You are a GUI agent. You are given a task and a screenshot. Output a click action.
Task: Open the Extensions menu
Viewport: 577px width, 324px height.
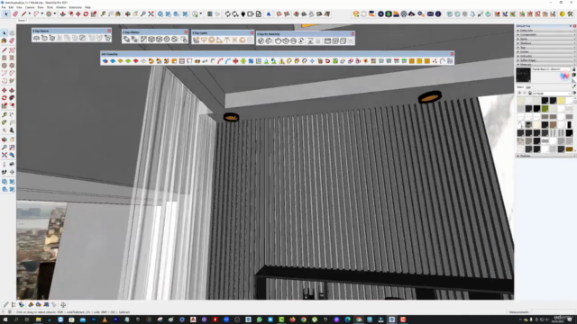click(x=76, y=7)
